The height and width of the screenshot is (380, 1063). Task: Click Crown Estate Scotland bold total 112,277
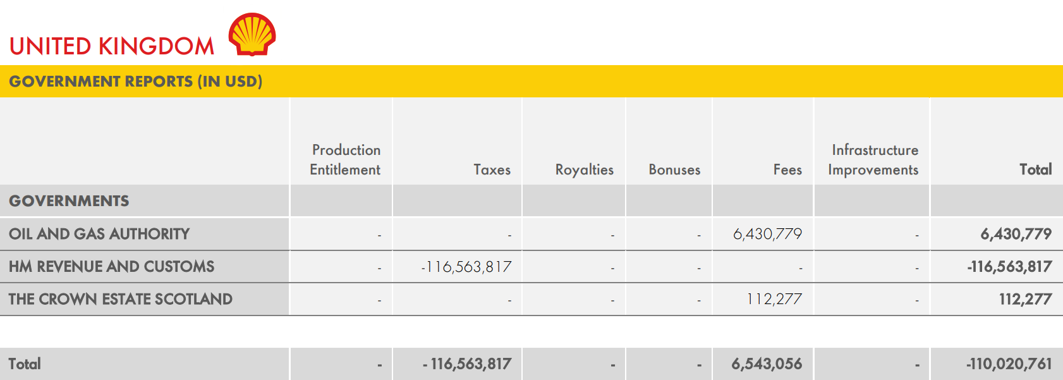1026,299
